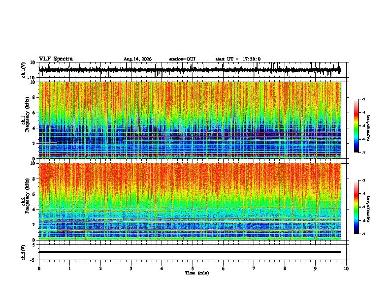Click time axis tick label "9"
This screenshot has height=301, width=390.
(315, 269)
